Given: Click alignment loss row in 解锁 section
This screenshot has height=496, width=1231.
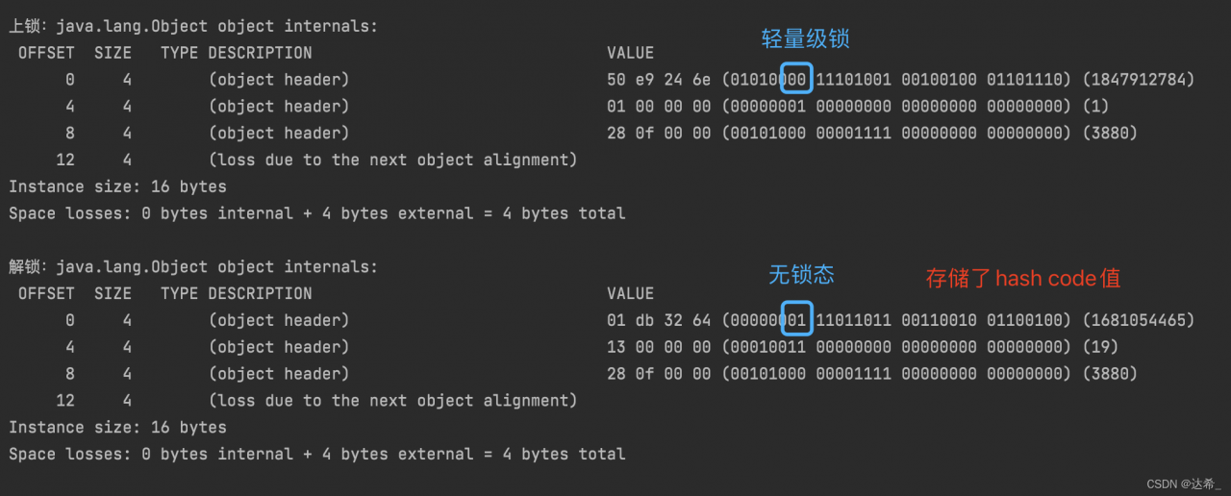Looking at the screenshot, I should point(392,400).
